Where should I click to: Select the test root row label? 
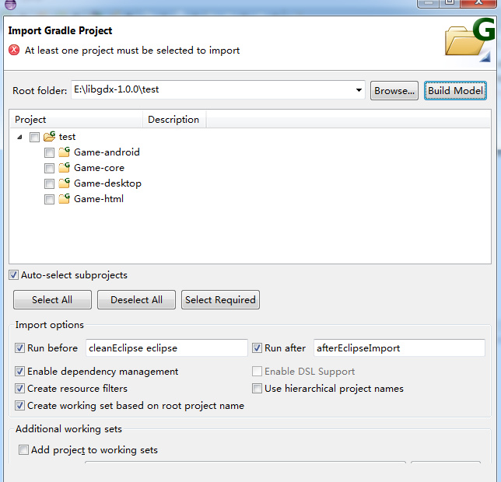(x=67, y=137)
